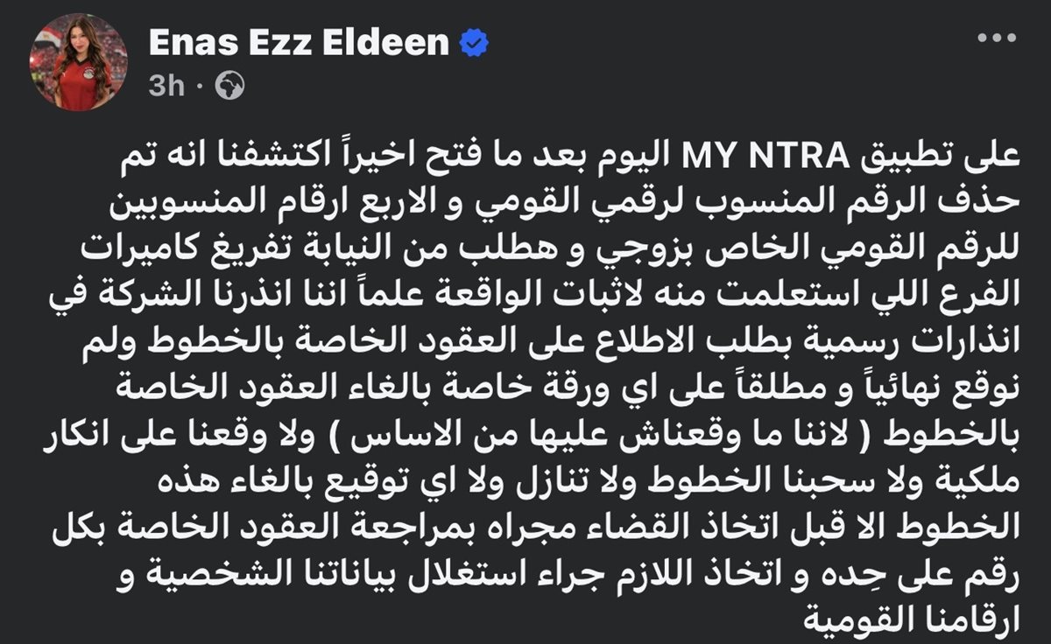Click the 3h post timestamp
Screen dimensions: 1051x644
click(x=166, y=86)
